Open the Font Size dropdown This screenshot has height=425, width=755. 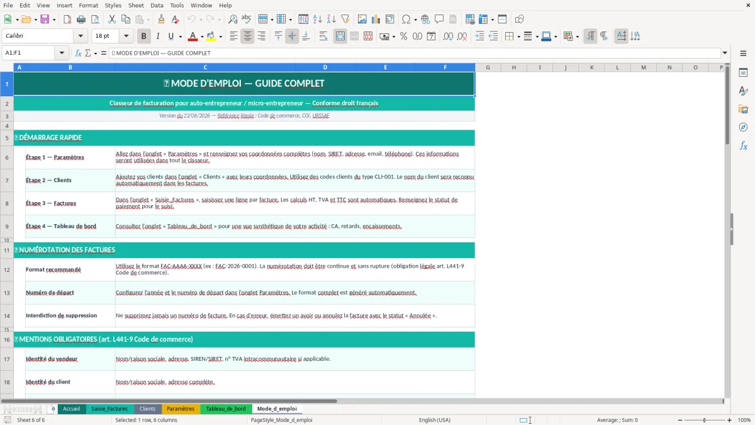tap(126, 37)
